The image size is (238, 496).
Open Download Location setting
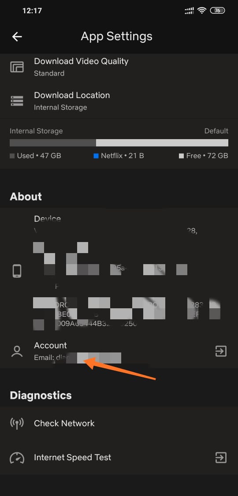[119, 101]
